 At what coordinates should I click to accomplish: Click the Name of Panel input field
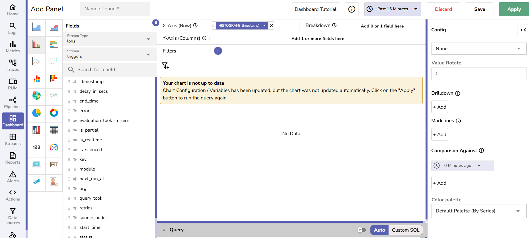[x=115, y=9]
